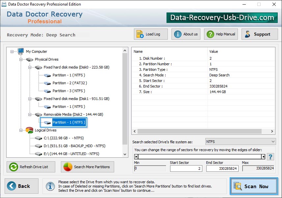Image resolution: width=282 pixels, height=198 pixels.
Task: Click the app icon in the title bar
Action: point(4,4)
